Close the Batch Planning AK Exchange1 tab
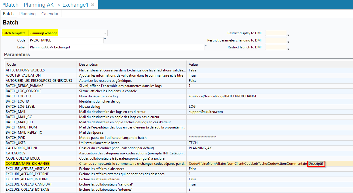Image resolution: width=353 pixels, height=193 pixels. (x=92, y=5)
